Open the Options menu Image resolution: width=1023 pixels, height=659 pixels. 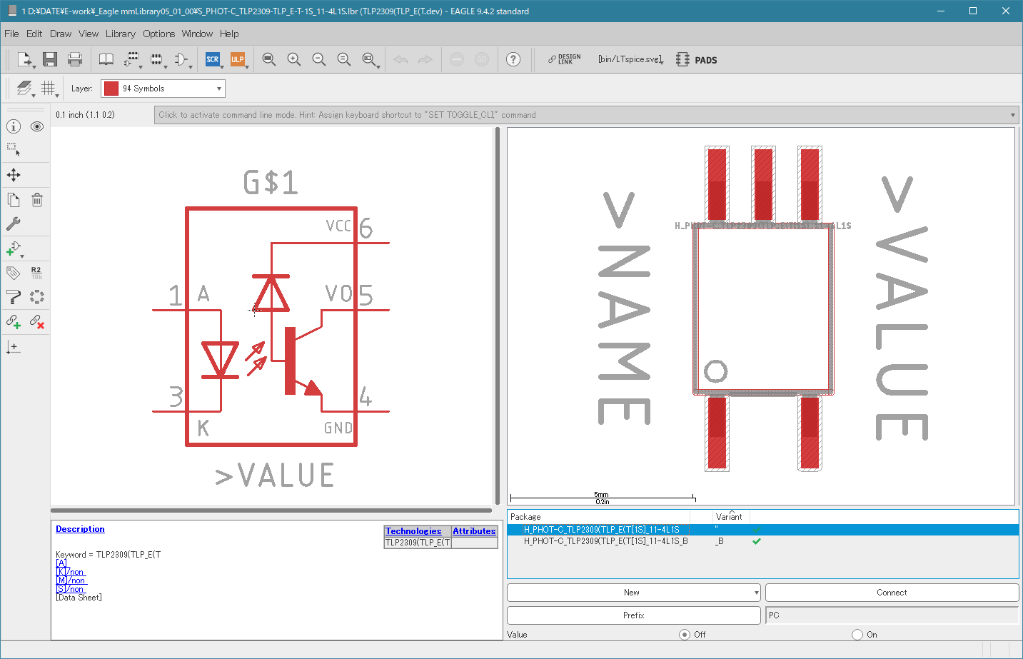(158, 34)
